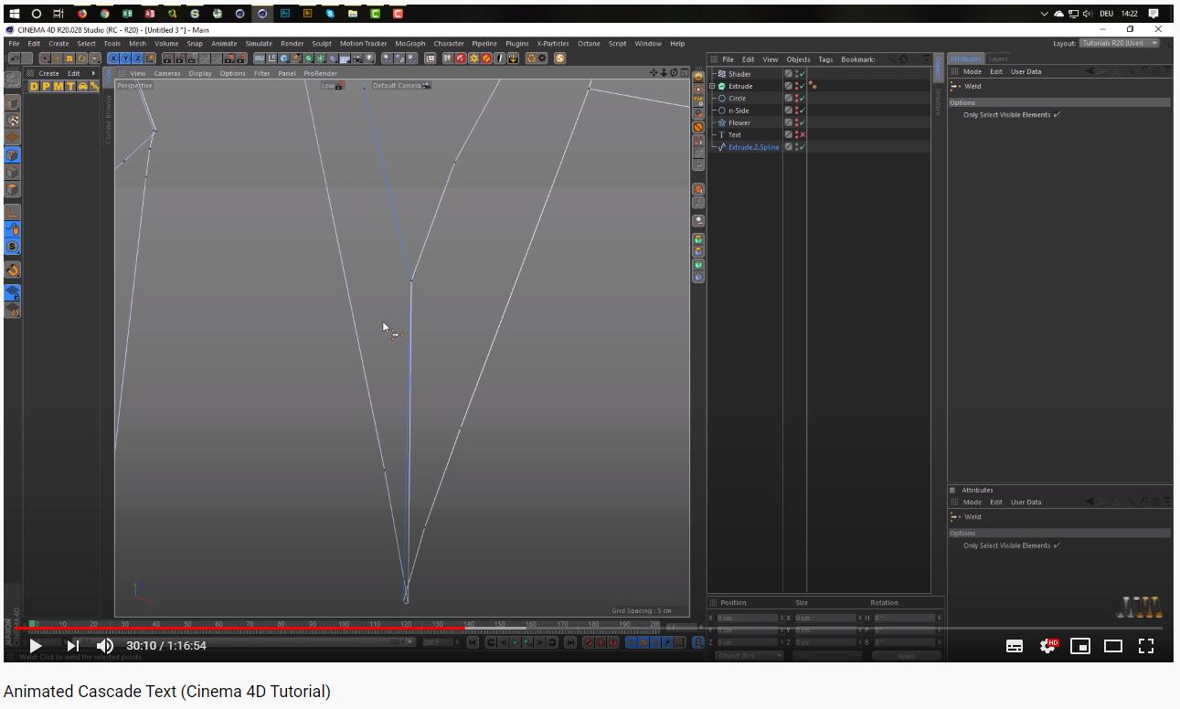This screenshot has height=709, width=1180.
Task: Skip to the next video
Action: (73, 646)
